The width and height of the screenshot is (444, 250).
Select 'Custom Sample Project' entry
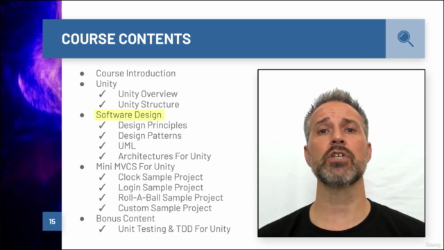(165, 208)
